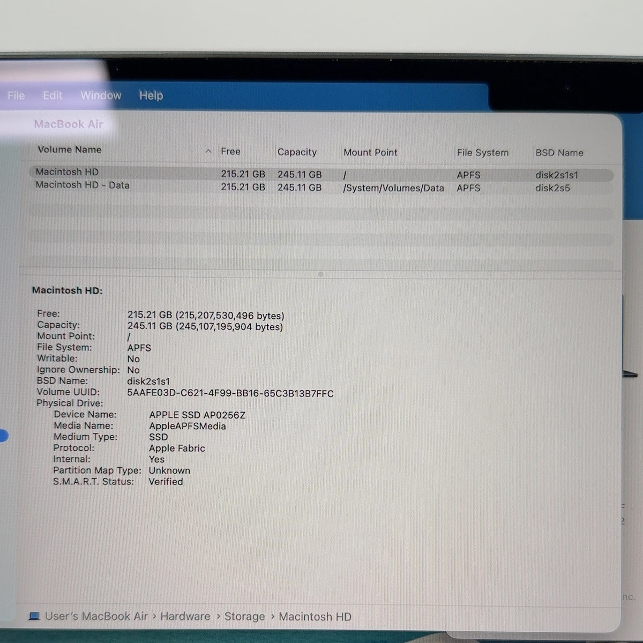Image resolution: width=643 pixels, height=643 pixels.
Task: Sort by Volume Name column header
Action: pyautogui.click(x=70, y=149)
